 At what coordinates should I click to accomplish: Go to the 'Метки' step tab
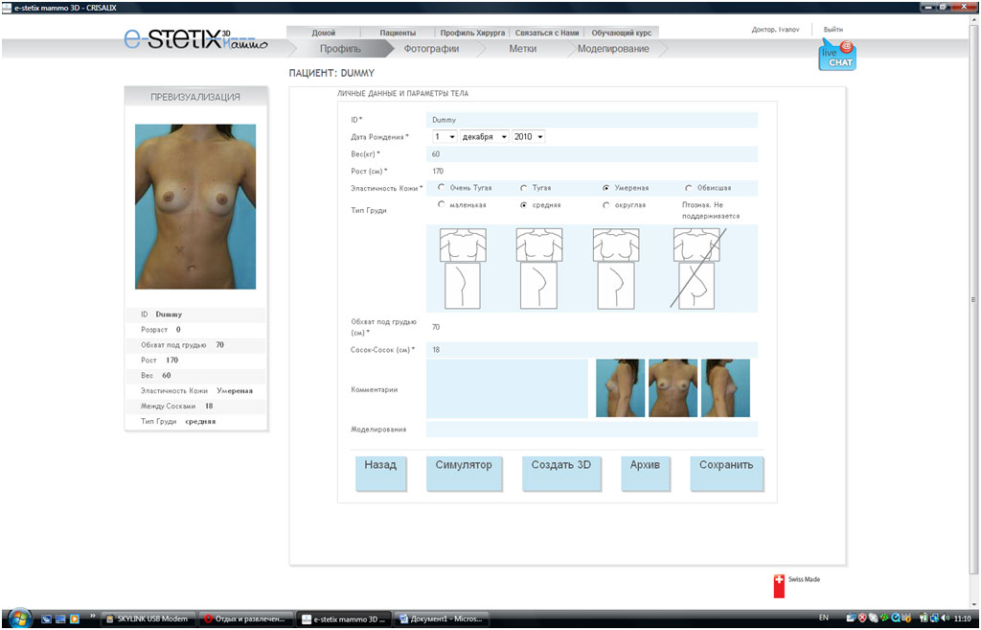pyautogui.click(x=522, y=49)
